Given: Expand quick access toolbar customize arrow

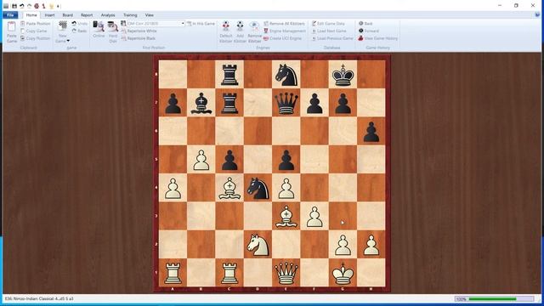Looking at the screenshot, I should 59,6.
